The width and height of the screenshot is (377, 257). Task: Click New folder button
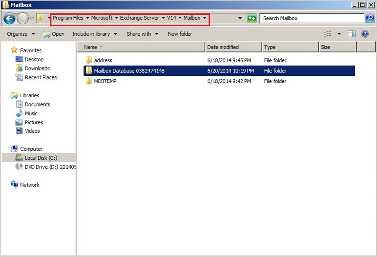tap(180, 34)
